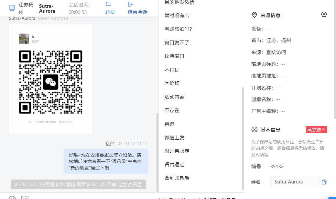Click the hexagon settings icon next to 来源信息
336x199 pixels.
click(x=324, y=14)
